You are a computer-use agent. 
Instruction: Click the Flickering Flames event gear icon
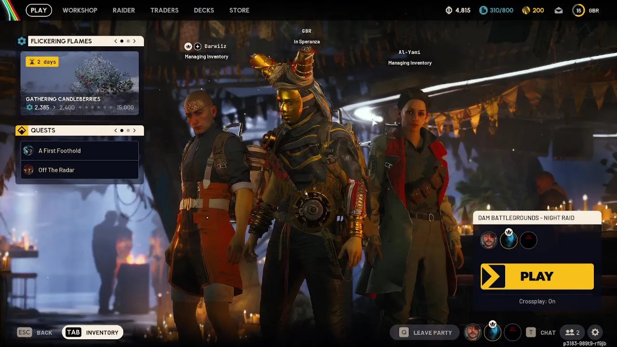coord(22,41)
